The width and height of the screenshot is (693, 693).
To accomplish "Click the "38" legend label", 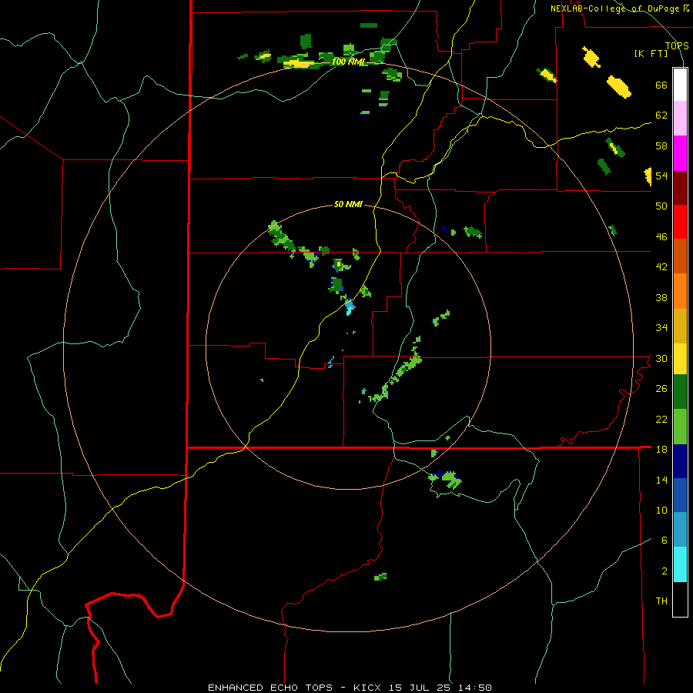I will pos(661,297).
